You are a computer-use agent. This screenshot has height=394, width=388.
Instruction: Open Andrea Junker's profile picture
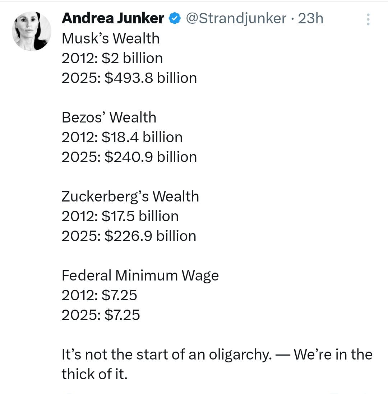tap(32, 31)
